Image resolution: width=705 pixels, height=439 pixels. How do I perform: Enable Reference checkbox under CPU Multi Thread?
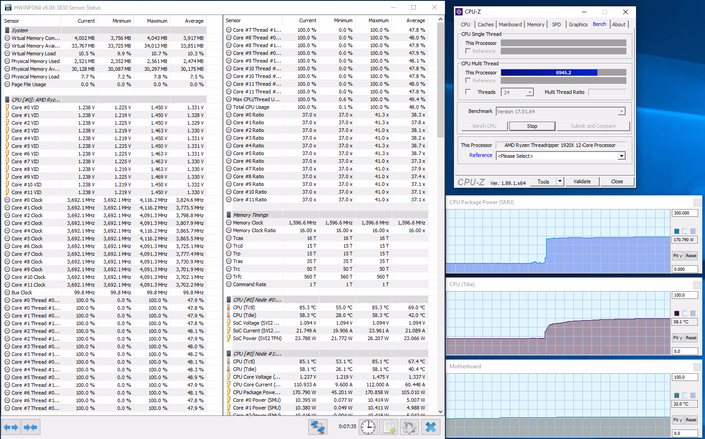(468, 81)
